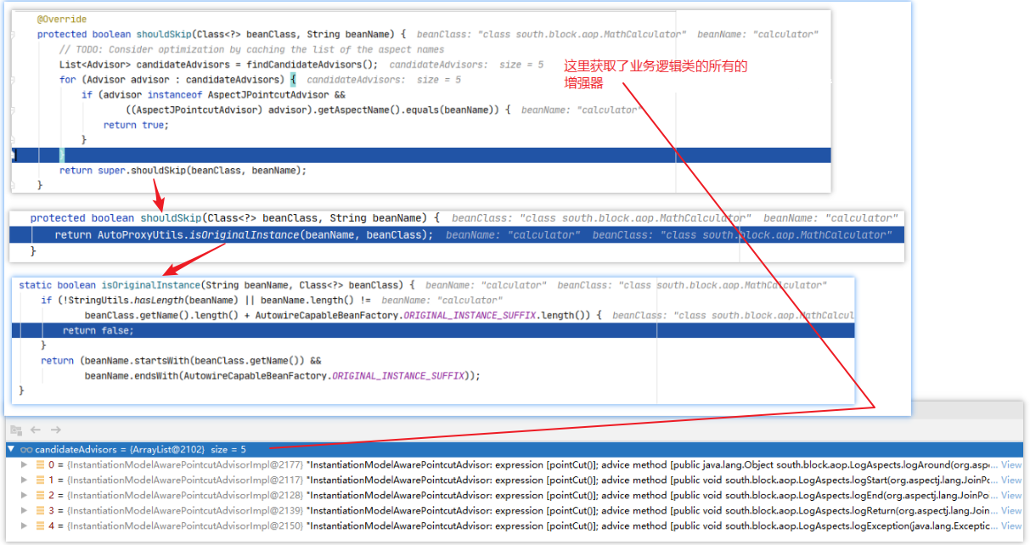Image resolution: width=1030 pixels, height=545 pixels.
Task: Click the 'return super.shouldSkip(beanClass, beanName);' line
Action: pyautogui.click(x=183, y=171)
